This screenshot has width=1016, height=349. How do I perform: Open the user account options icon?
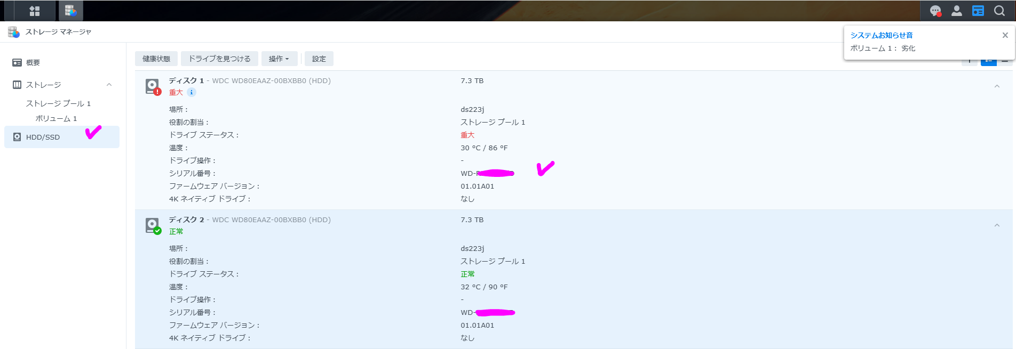tap(957, 11)
